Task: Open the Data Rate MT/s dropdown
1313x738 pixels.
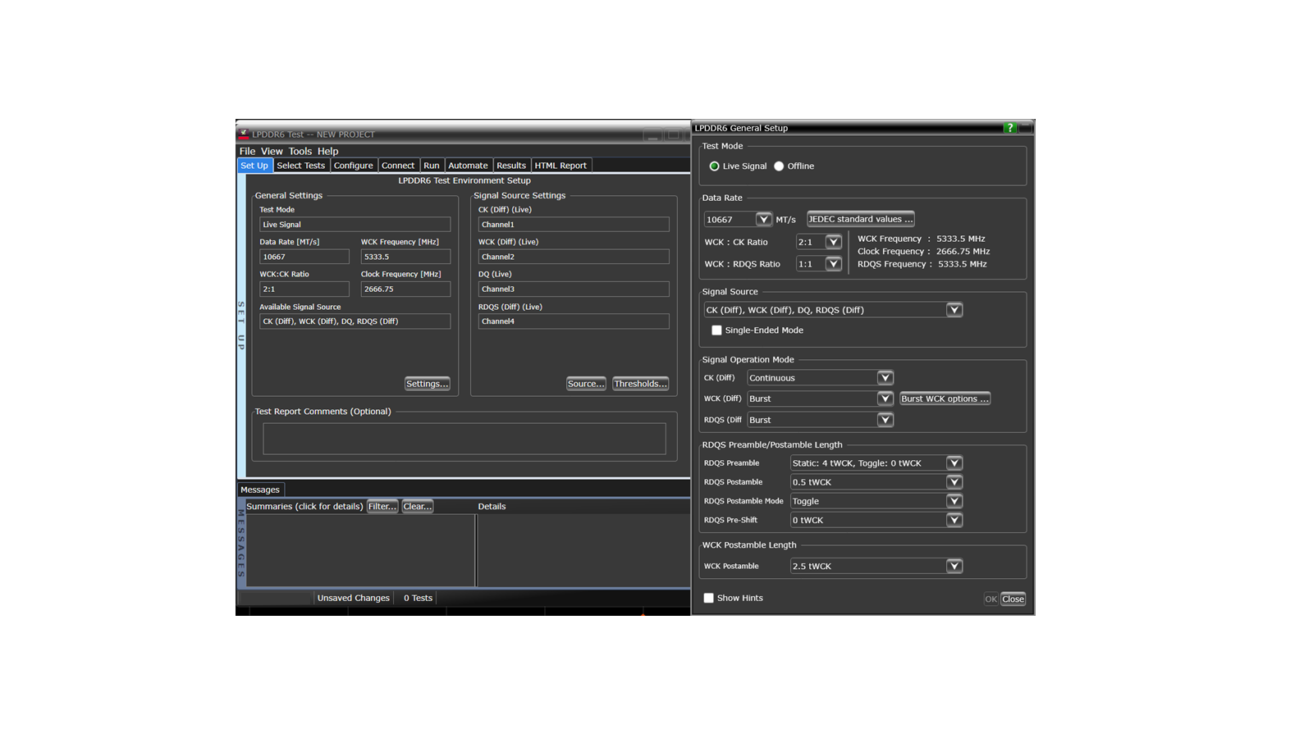Action: point(764,219)
